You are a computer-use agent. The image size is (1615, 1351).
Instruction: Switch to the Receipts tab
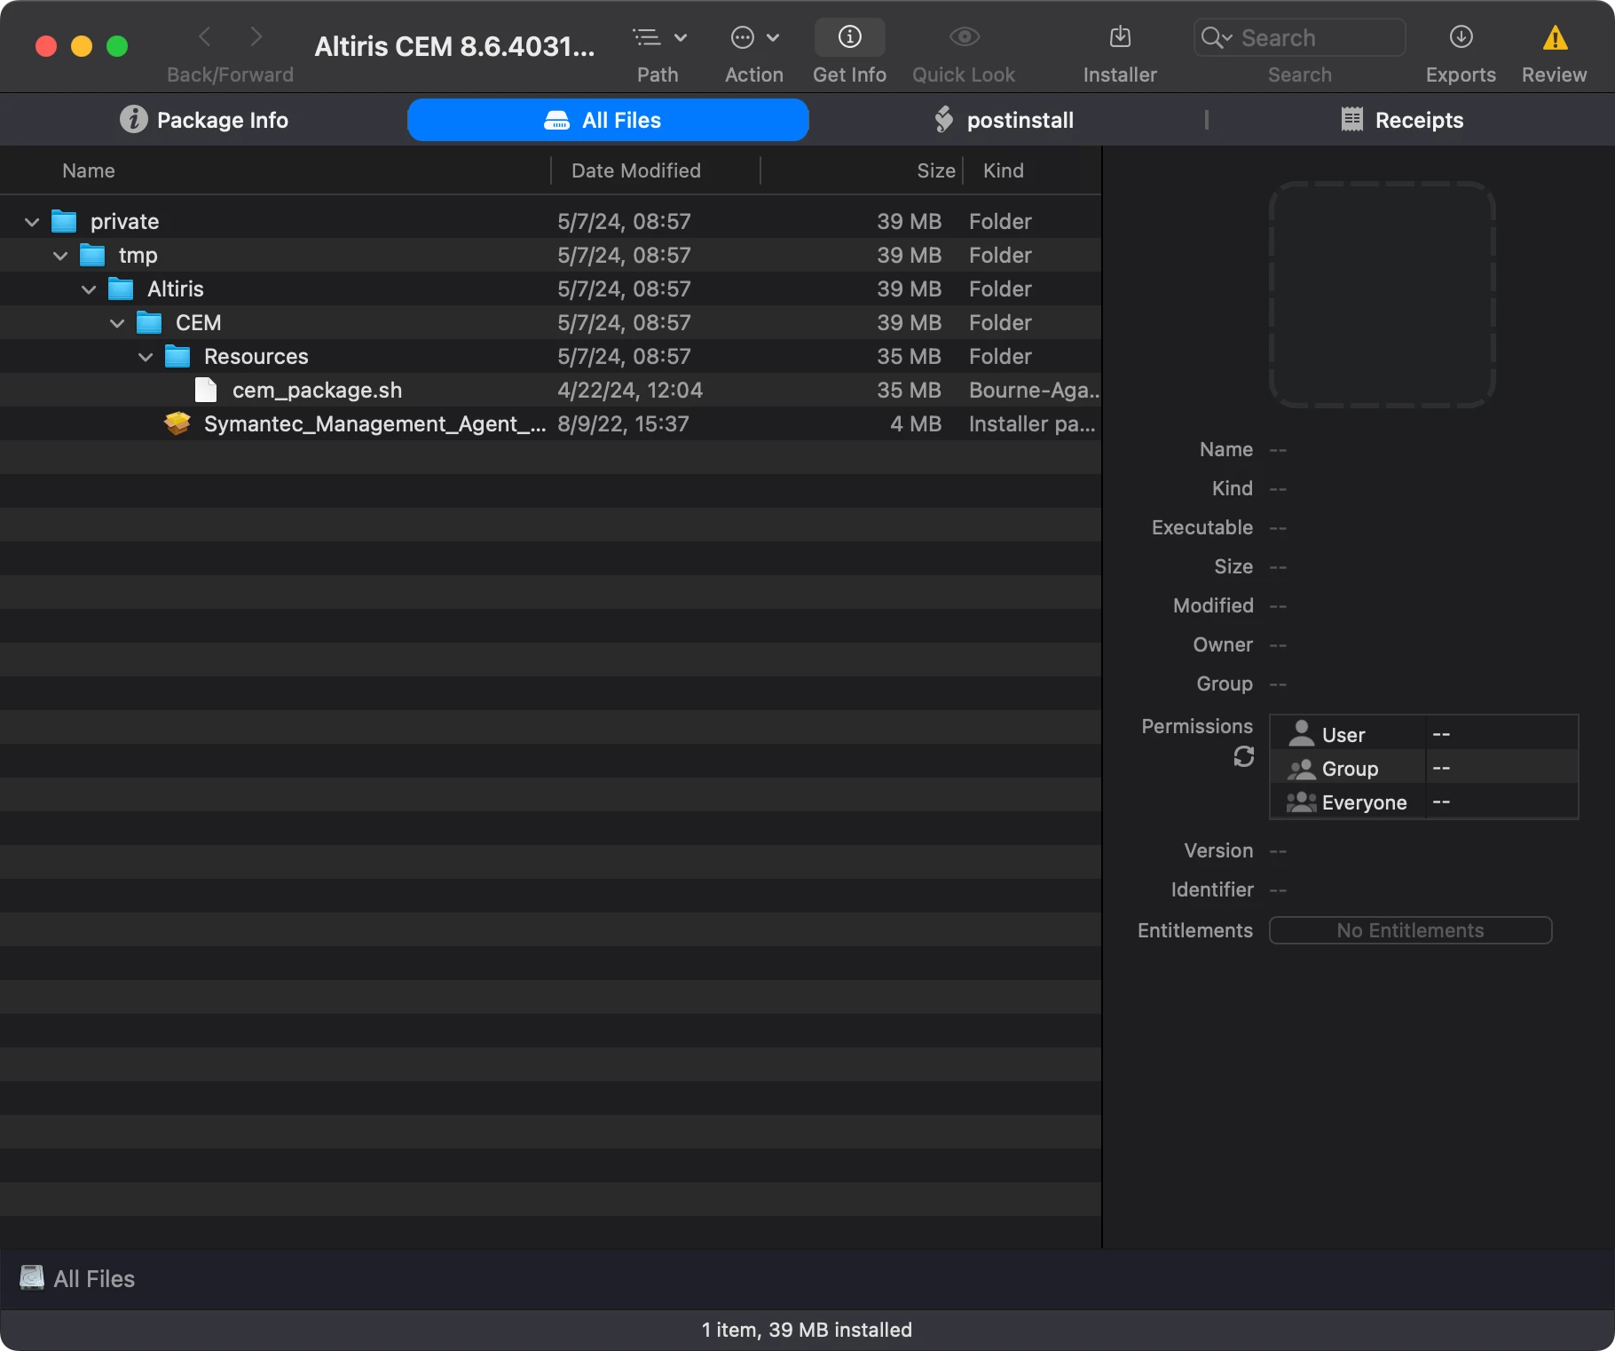tap(1403, 120)
